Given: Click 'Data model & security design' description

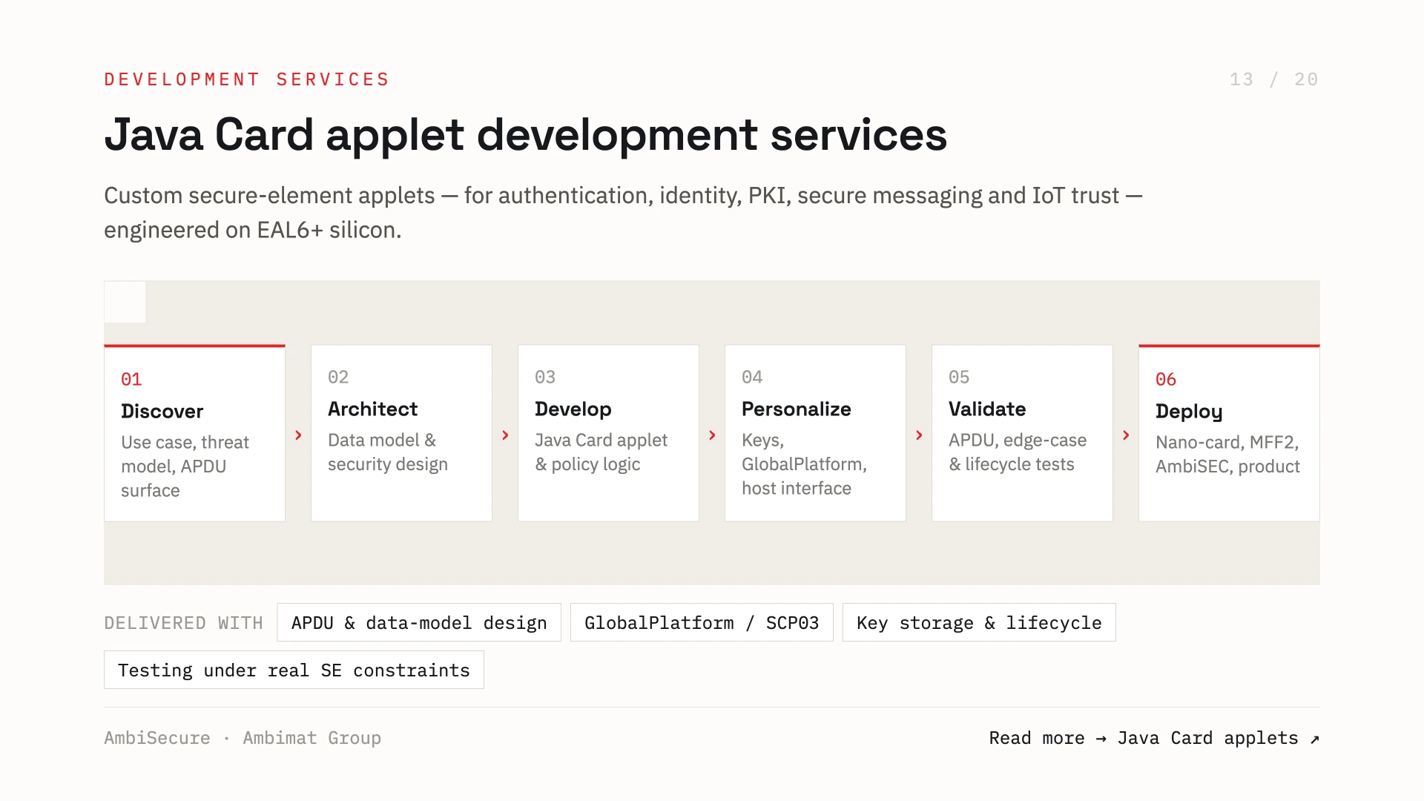Looking at the screenshot, I should tap(388, 452).
